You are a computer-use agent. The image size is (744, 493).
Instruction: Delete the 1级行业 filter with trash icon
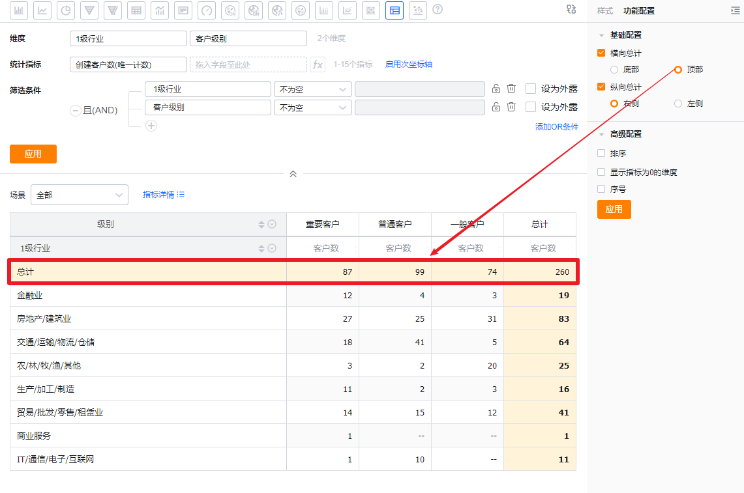pyautogui.click(x=511, y=89)
